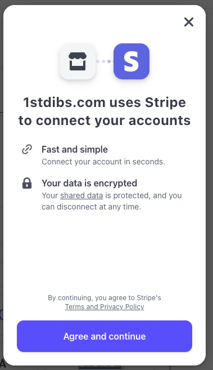Open Terms and Privacy Policy link
The image size is (213, 370).
[x=105, y=306]
